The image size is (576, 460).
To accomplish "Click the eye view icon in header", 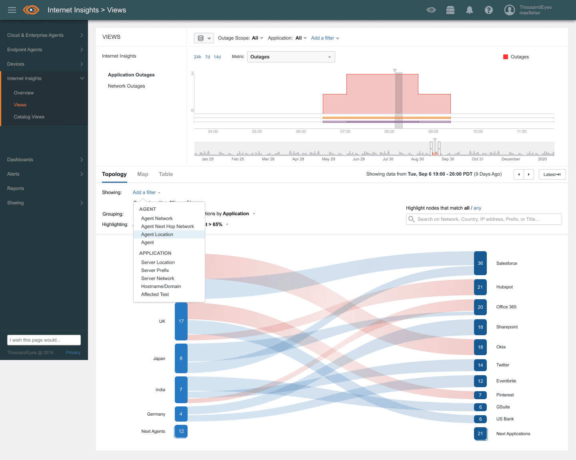I will pos(431,10).
